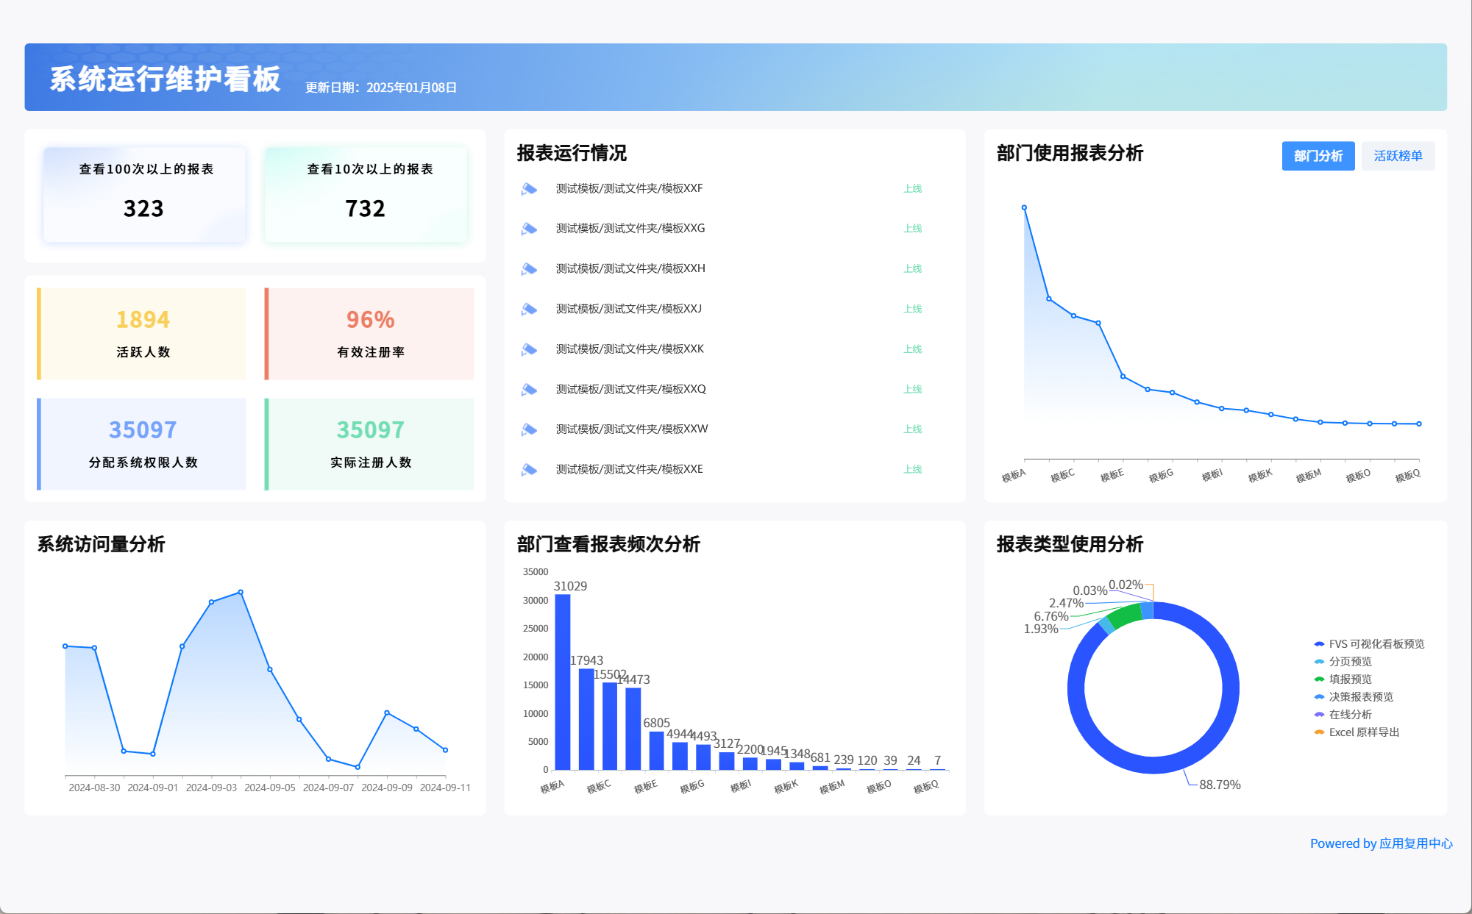Viewport: 1472px width, 914px height.
Task: Click the flag icon beside 模板XXH
Action: click(529, 269)
